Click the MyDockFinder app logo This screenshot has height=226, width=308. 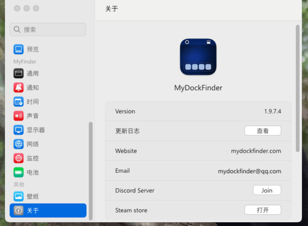pos(198,57)
